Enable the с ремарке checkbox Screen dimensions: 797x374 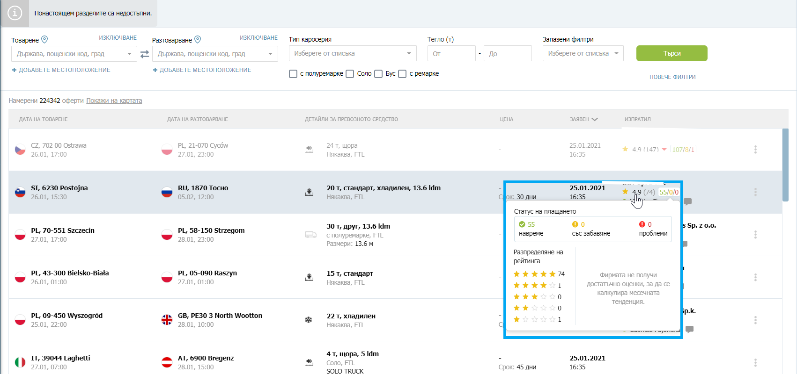click(x=402, y=74)
